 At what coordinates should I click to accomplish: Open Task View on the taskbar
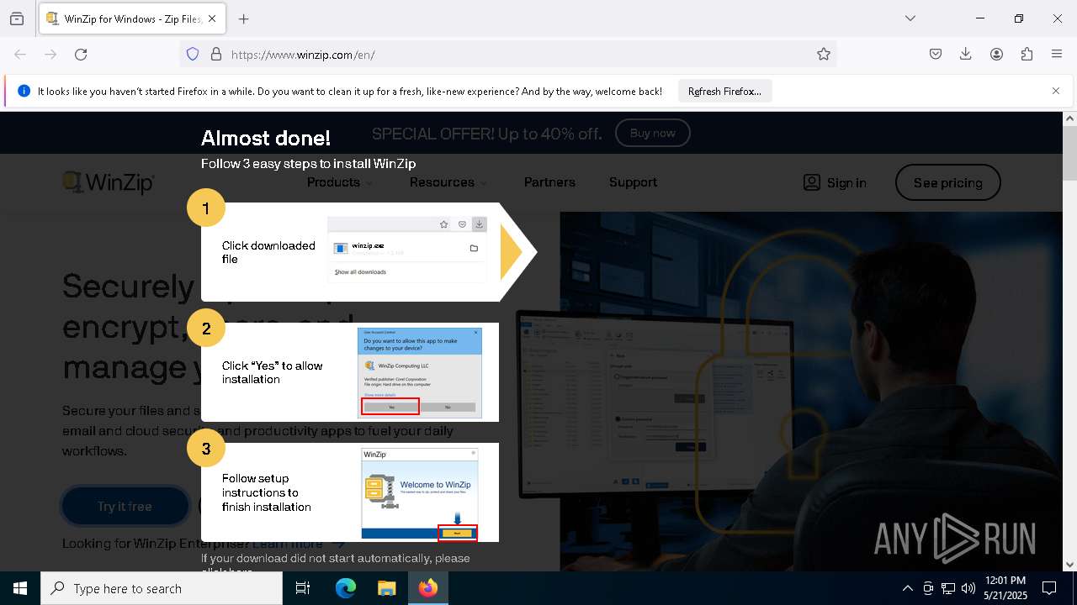click(x=303, y=588)
